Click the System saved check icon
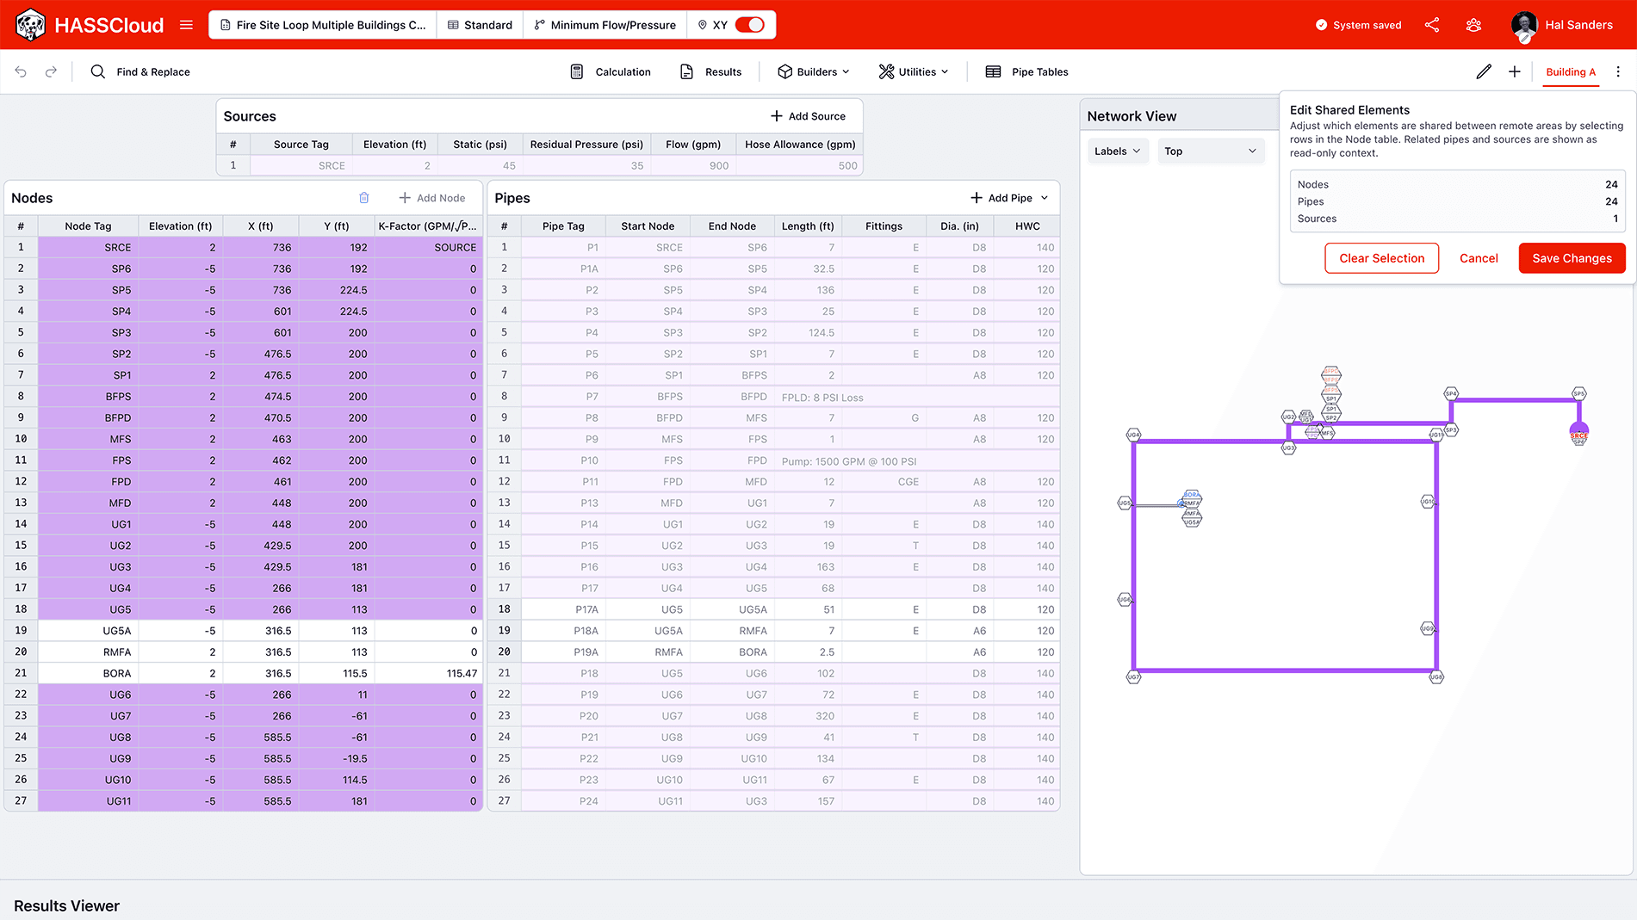The image size is (1637, 920). (1321, 25)
